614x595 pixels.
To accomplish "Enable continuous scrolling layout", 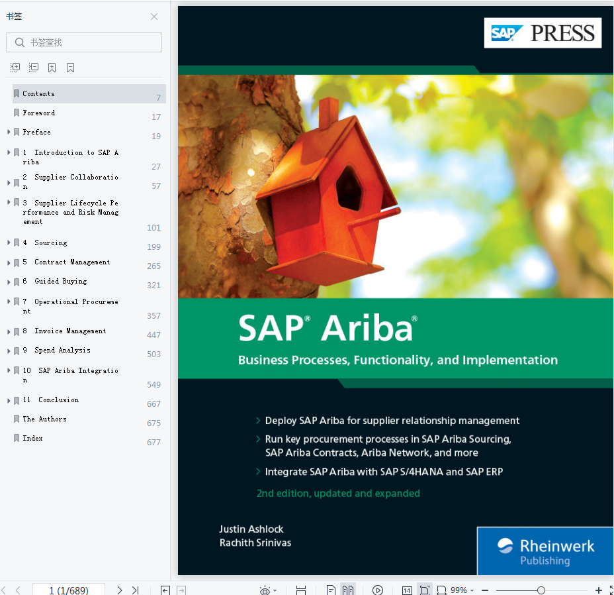I will [x=301, y=590].
